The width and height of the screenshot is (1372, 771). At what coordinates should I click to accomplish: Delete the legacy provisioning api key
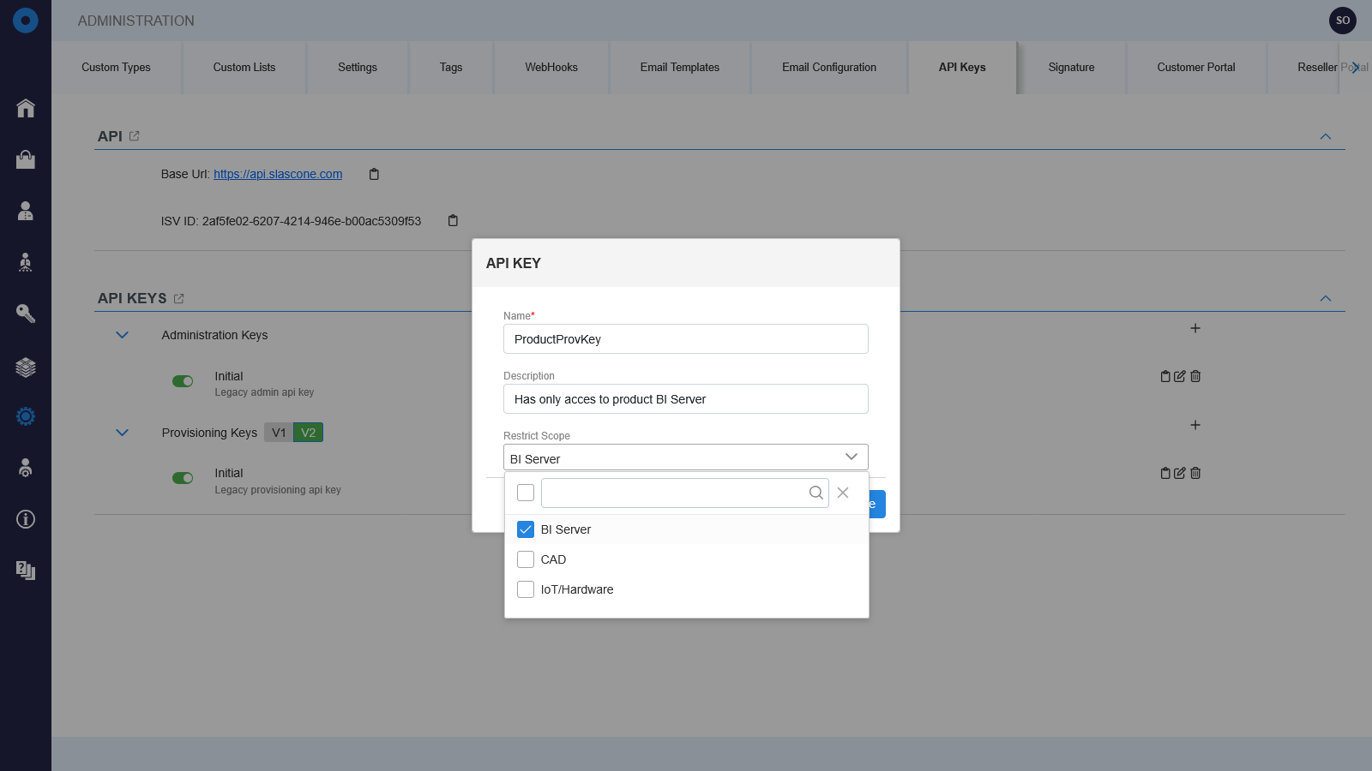pyautogui.click(x=1195, y=473)
